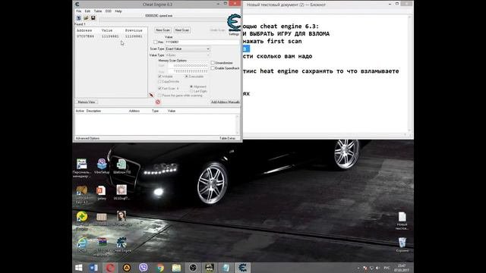
Task: Open Windows Start button on taskbar
Action: click(x=79, y=268)
